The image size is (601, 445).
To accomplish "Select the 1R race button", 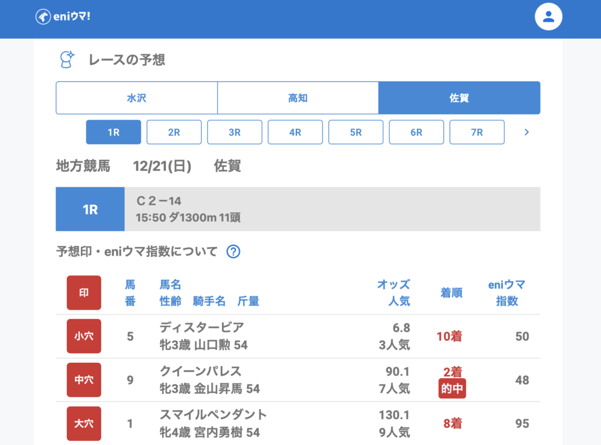I will (x=113, y=132).
